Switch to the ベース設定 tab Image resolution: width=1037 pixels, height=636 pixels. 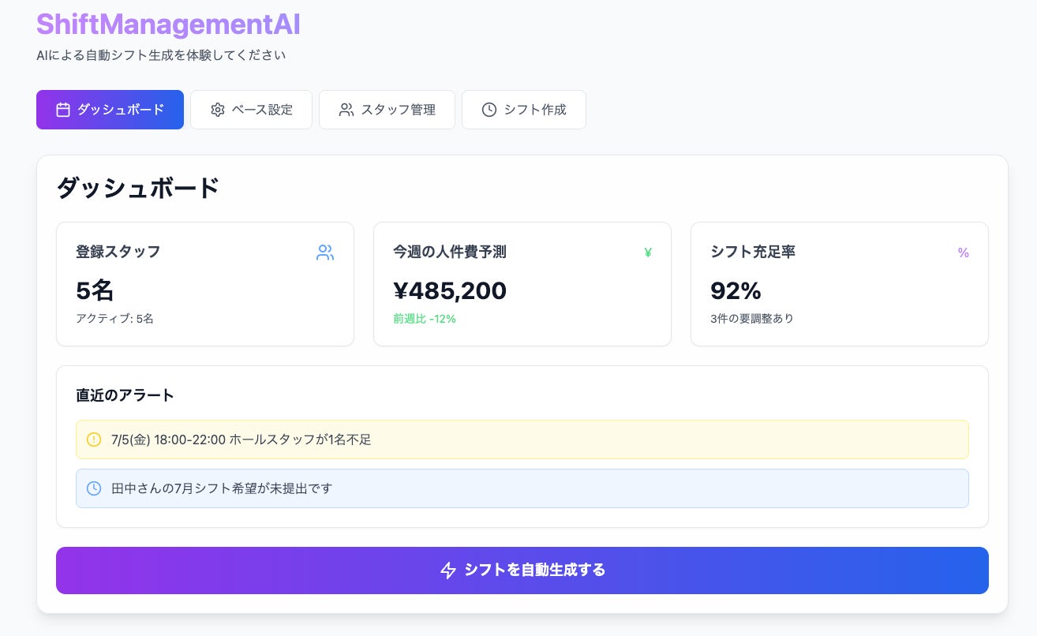(x=251, y=110)
